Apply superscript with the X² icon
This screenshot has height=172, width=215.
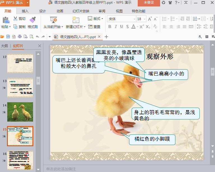[x=142, y=27]
